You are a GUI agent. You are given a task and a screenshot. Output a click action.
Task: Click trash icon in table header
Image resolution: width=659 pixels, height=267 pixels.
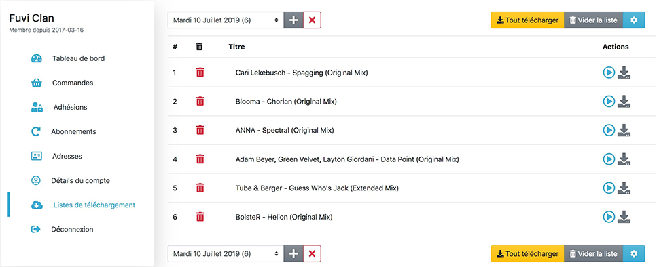pos(199,47)
